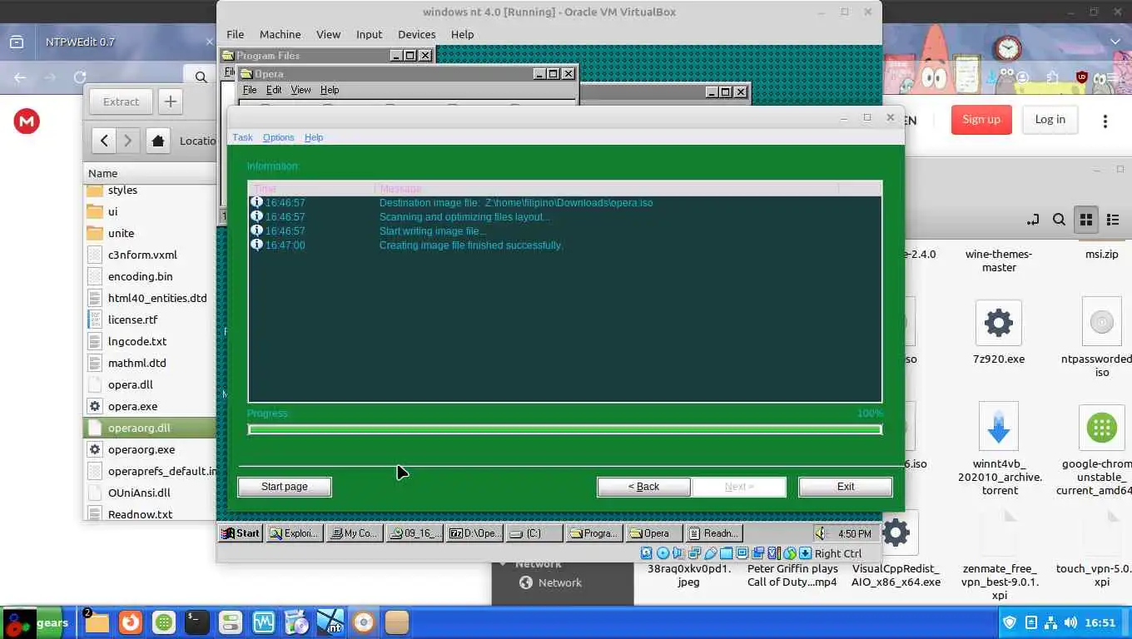Open the Opera window's View menu

[x=300, y=90]
